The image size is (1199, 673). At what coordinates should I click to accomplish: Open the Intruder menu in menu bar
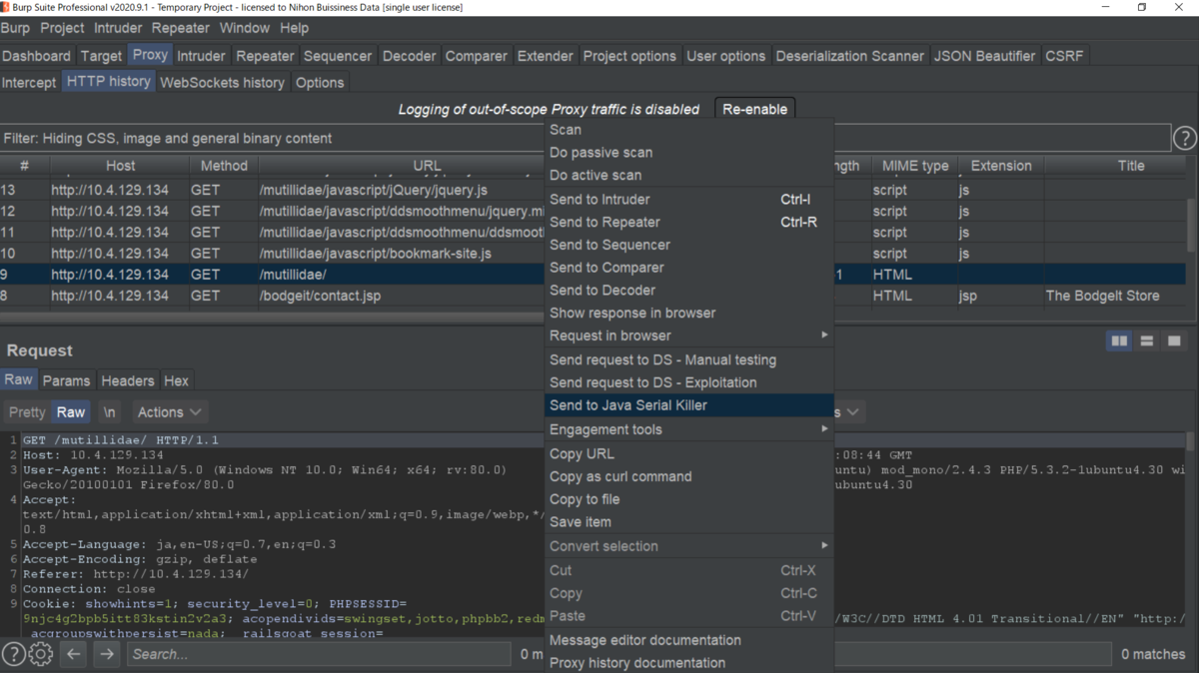(118, 28)
